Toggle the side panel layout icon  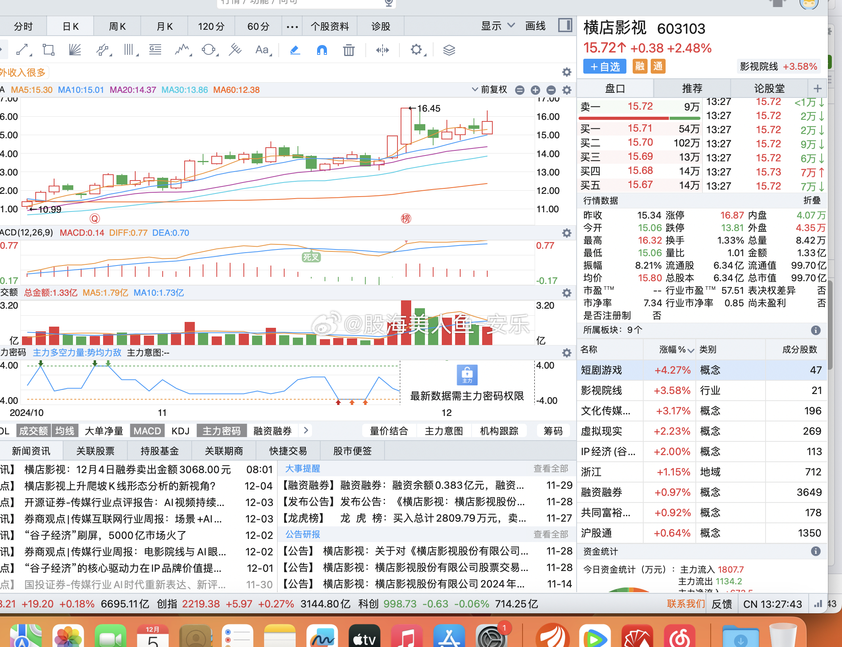click(x=565, y=25)
